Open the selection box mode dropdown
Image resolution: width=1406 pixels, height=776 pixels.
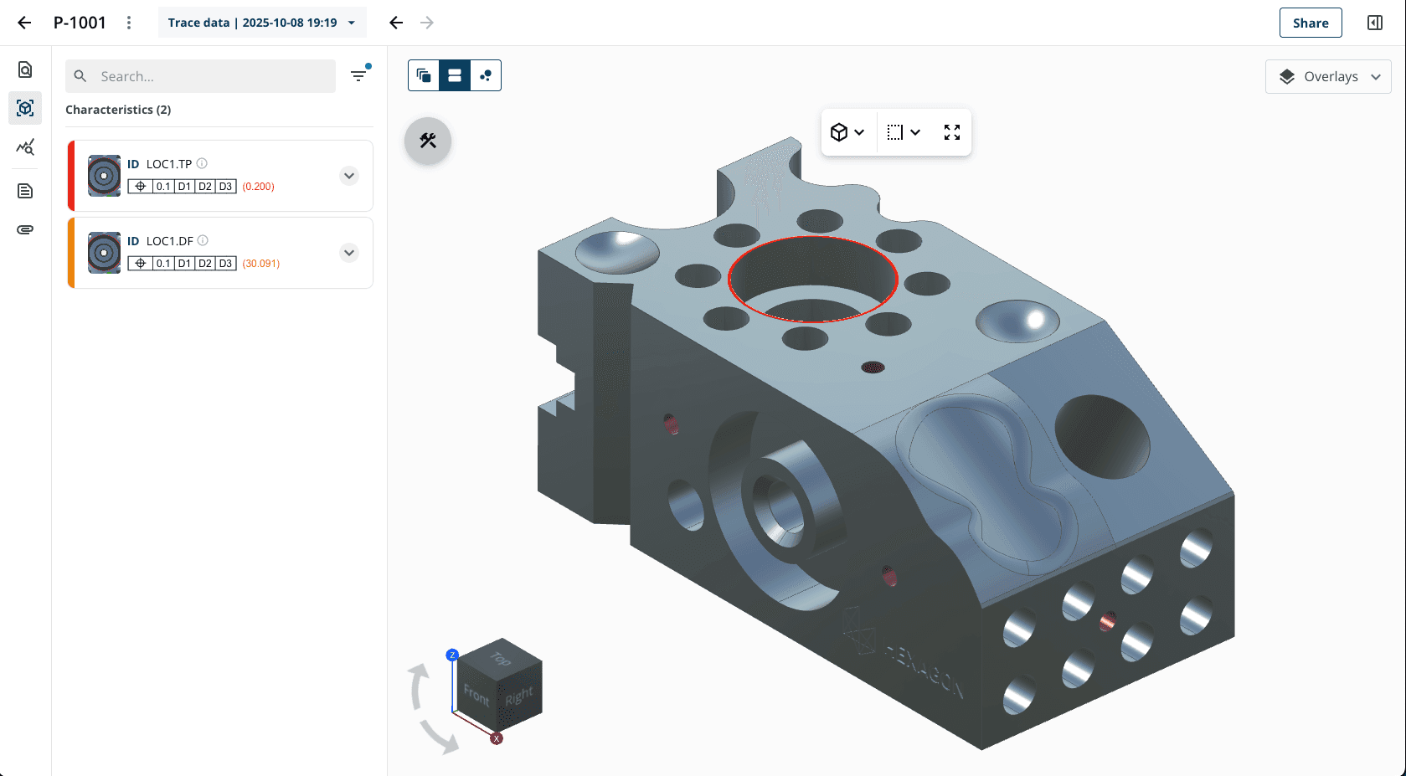pos(904,132)
